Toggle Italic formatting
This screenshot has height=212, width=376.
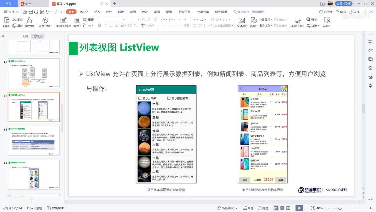tap(105, 26)
